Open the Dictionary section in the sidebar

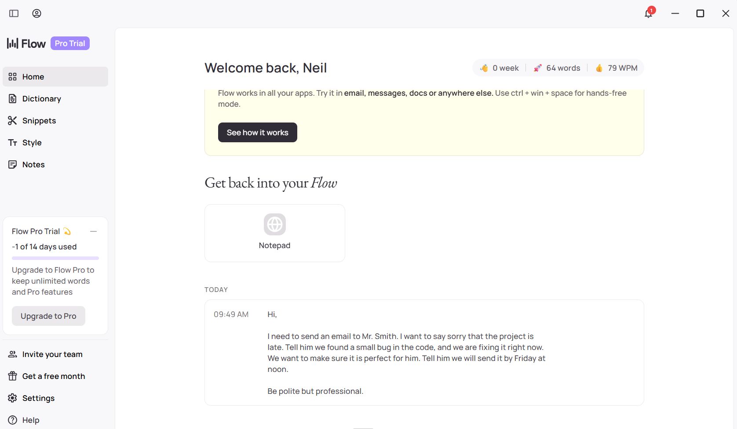pos(41,98)
